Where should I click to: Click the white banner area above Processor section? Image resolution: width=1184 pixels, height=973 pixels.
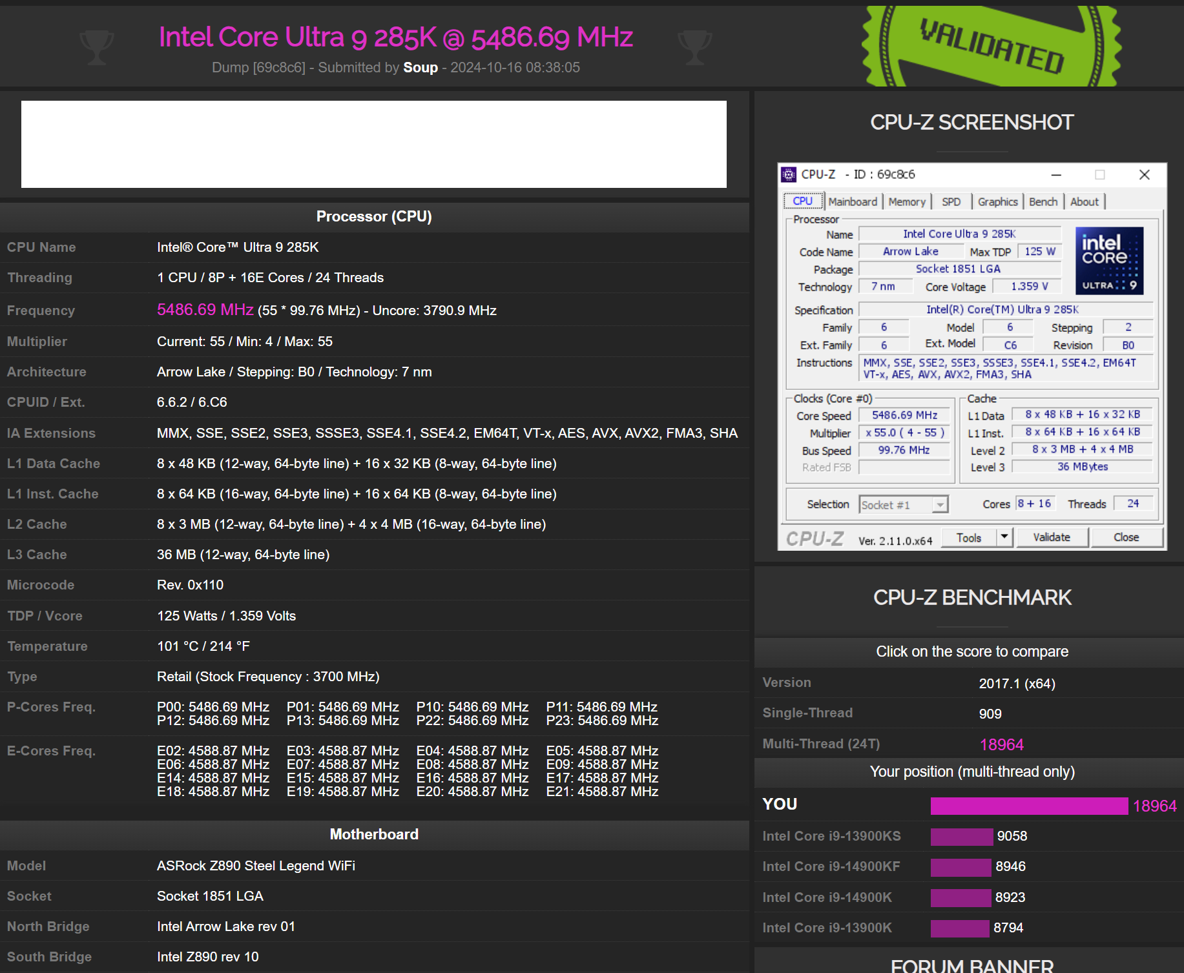(x=373, y=143)
